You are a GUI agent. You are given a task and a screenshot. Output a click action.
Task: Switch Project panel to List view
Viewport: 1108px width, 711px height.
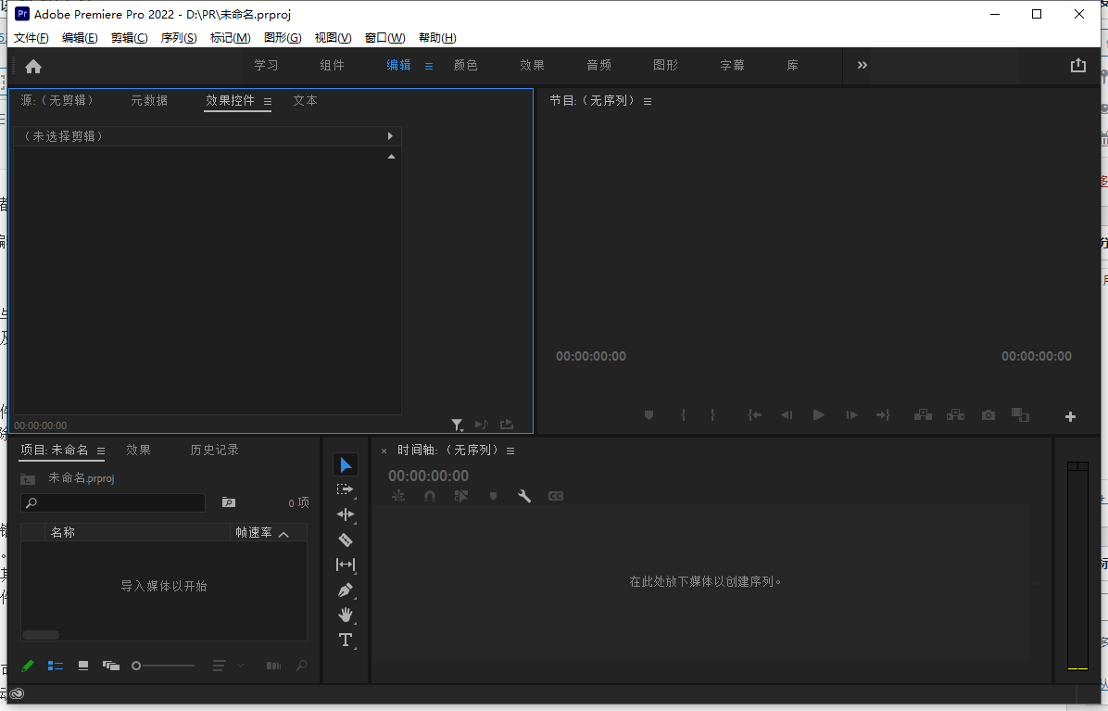pos(55,666)
